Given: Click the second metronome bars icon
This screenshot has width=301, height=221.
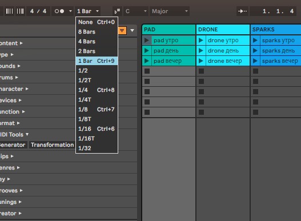Looking at the screenshot, I should coord(20,11).
